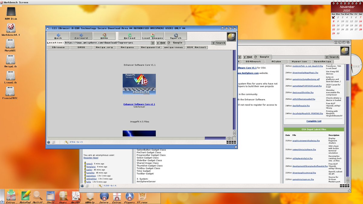Click the search text field in front window

[198, 43]
